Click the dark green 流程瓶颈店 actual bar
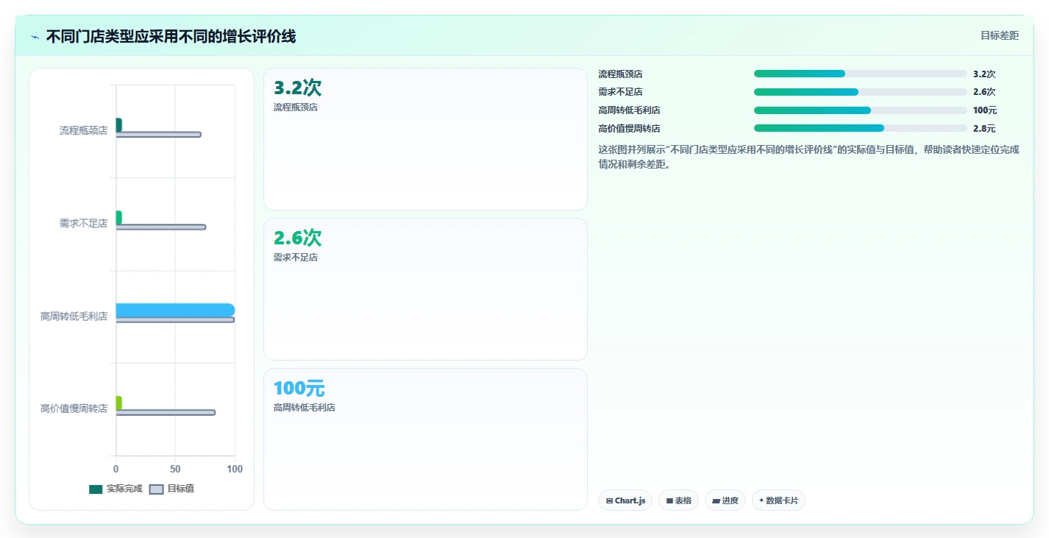The width and height of the screenshot is (1049, 538). pos(119,125)
